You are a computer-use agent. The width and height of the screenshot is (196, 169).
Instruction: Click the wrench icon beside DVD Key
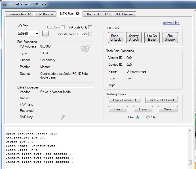[62, 118]
